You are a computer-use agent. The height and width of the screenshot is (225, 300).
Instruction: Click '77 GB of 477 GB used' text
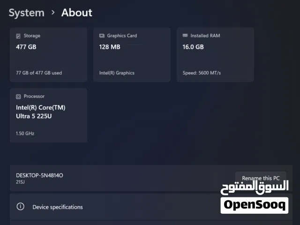pos(39,73)
